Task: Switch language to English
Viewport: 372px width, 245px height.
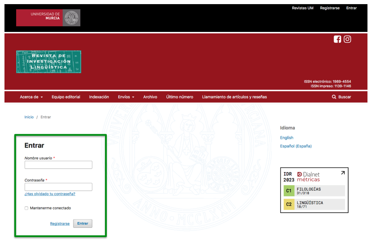Action: 287,138
